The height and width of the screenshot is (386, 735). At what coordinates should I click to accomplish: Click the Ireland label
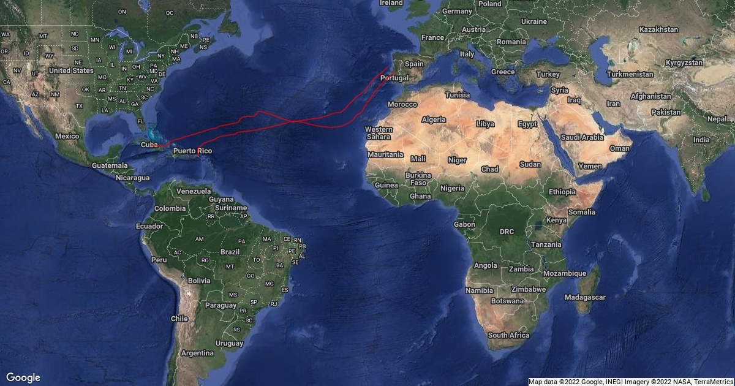[391, 3]
